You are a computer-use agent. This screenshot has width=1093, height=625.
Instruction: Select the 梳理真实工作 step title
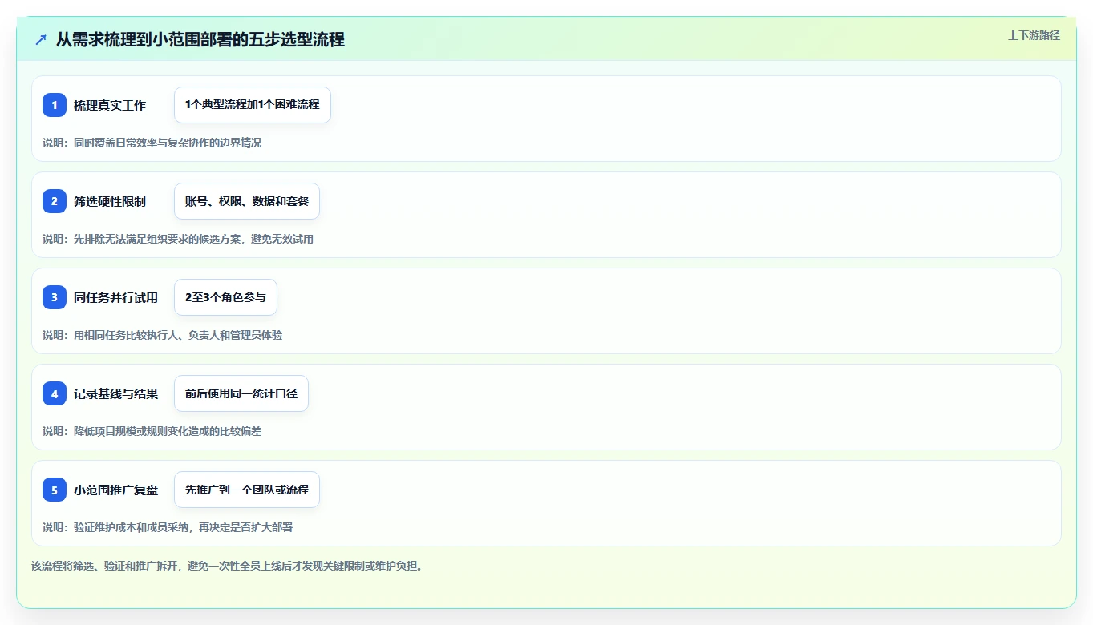tap(110, 105)
